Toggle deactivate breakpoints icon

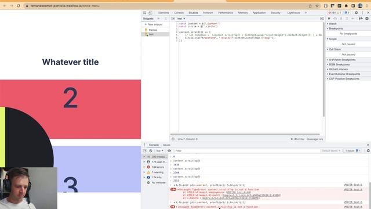tap(361, 19)
